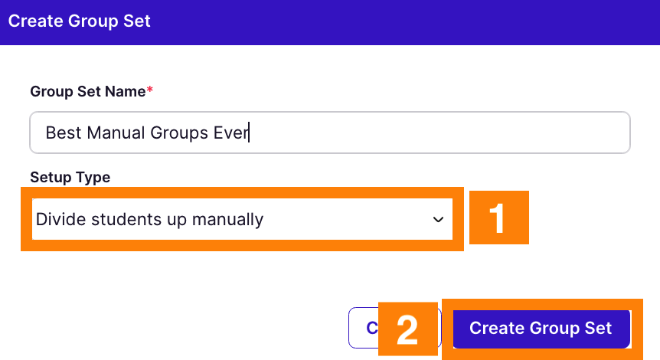The height and width of the screenshot is (360, 660).
Task: Click the word "students" in Setup Type
Action: [126, 220]
